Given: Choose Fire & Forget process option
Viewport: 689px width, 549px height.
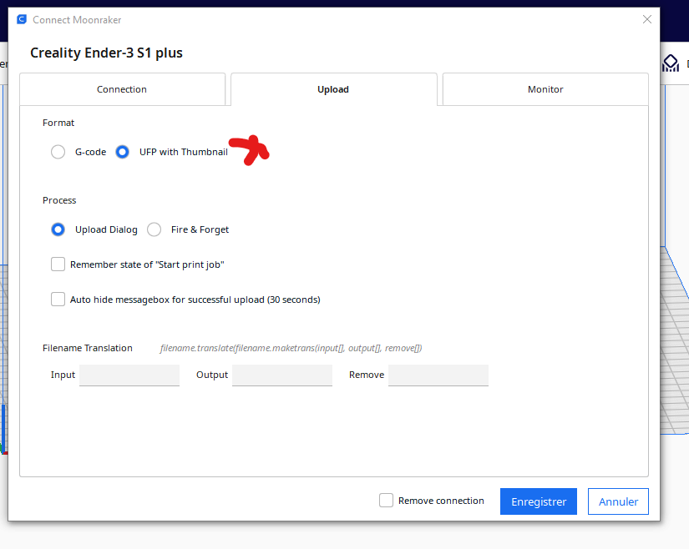Looking at the screenshot, I should (155, 229).
